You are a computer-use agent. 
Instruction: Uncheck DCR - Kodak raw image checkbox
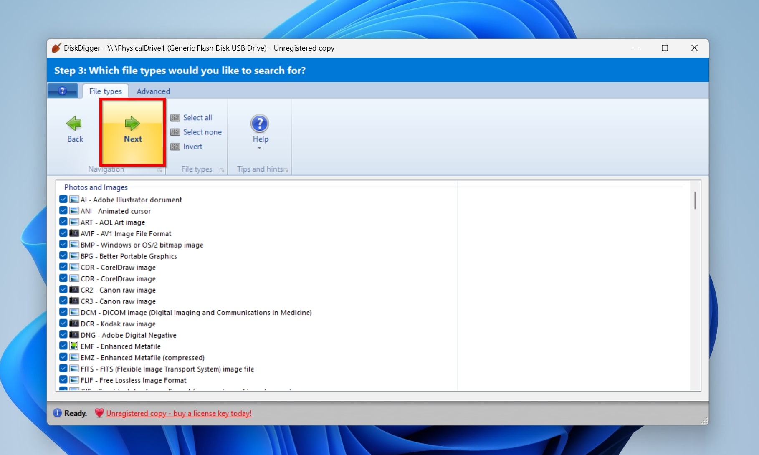point(63,323)
